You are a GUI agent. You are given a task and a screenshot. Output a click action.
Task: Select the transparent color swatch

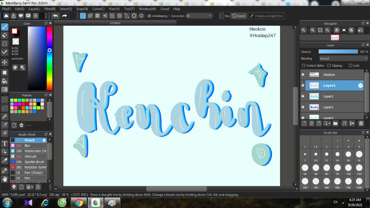point(16,41)
